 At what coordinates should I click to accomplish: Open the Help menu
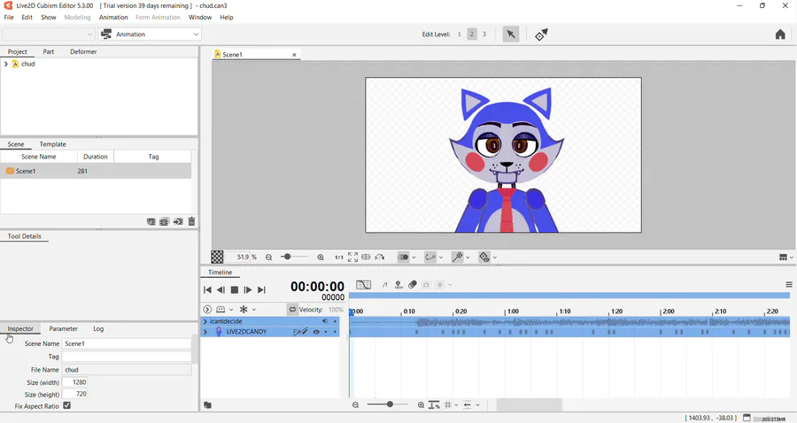pos(226,18)
